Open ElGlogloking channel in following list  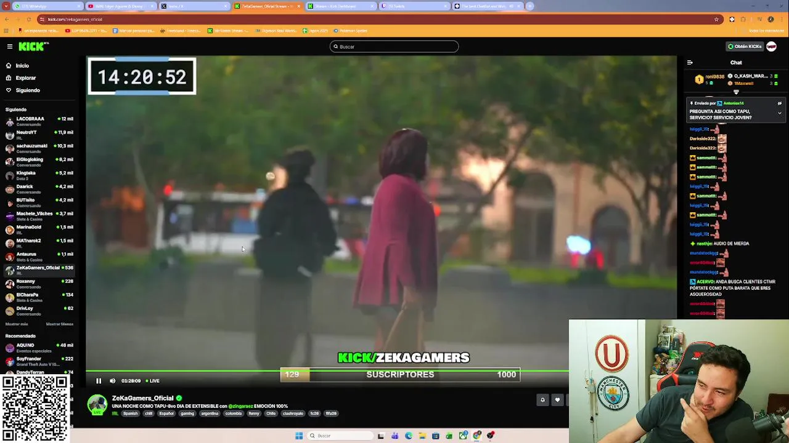pos(39,161)
